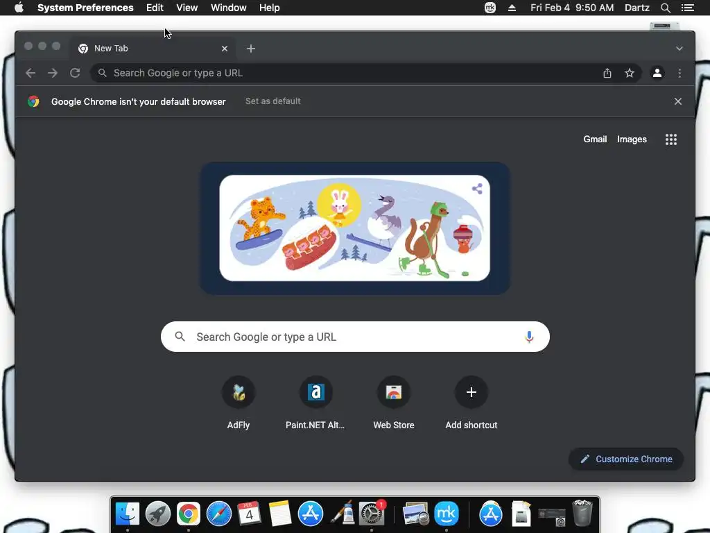Click Customize Chrome button
The height and width of the screenshot is (533, 710).
click(x=626, y=459)
